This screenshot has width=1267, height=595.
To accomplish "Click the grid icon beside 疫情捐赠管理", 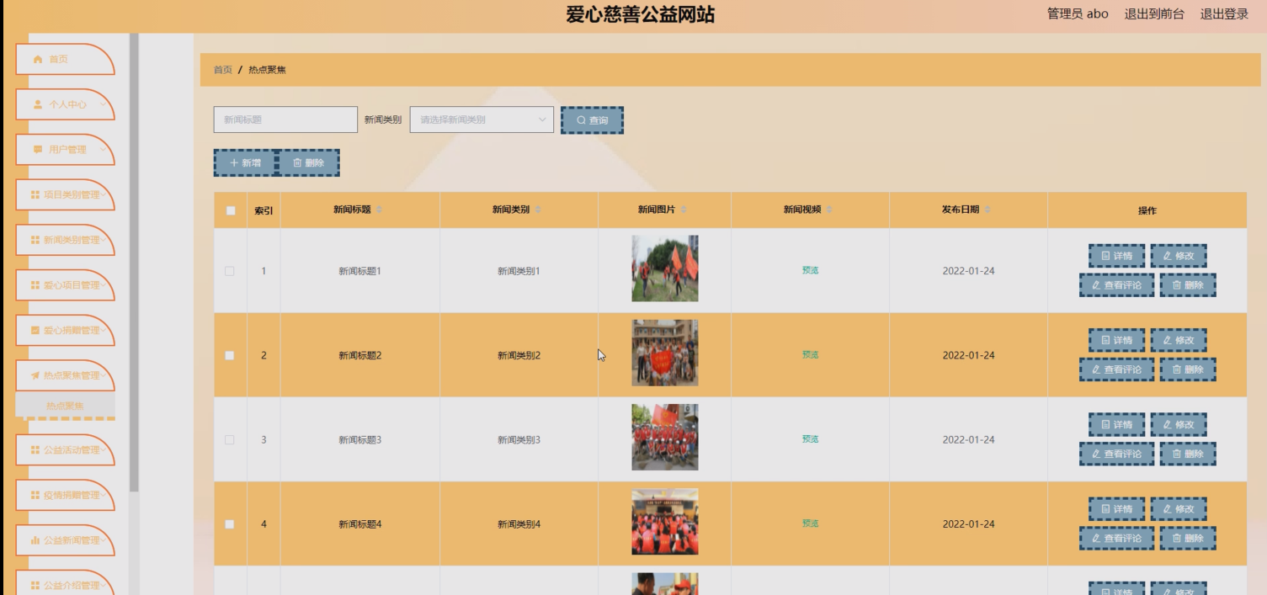I will pos(35,495).
